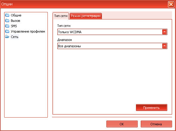Select the Общие category label
Viewport: 176px width, 131px height.
point(16,15)
